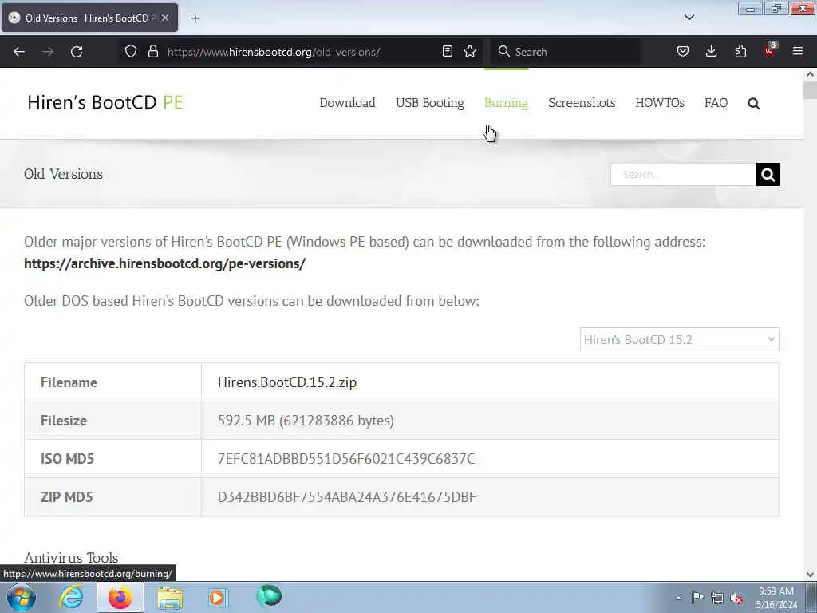Click the page vertical scrollbar thumb
This screenshot has height=613, width=817.
pyautogui.click(x=810, y=89)
